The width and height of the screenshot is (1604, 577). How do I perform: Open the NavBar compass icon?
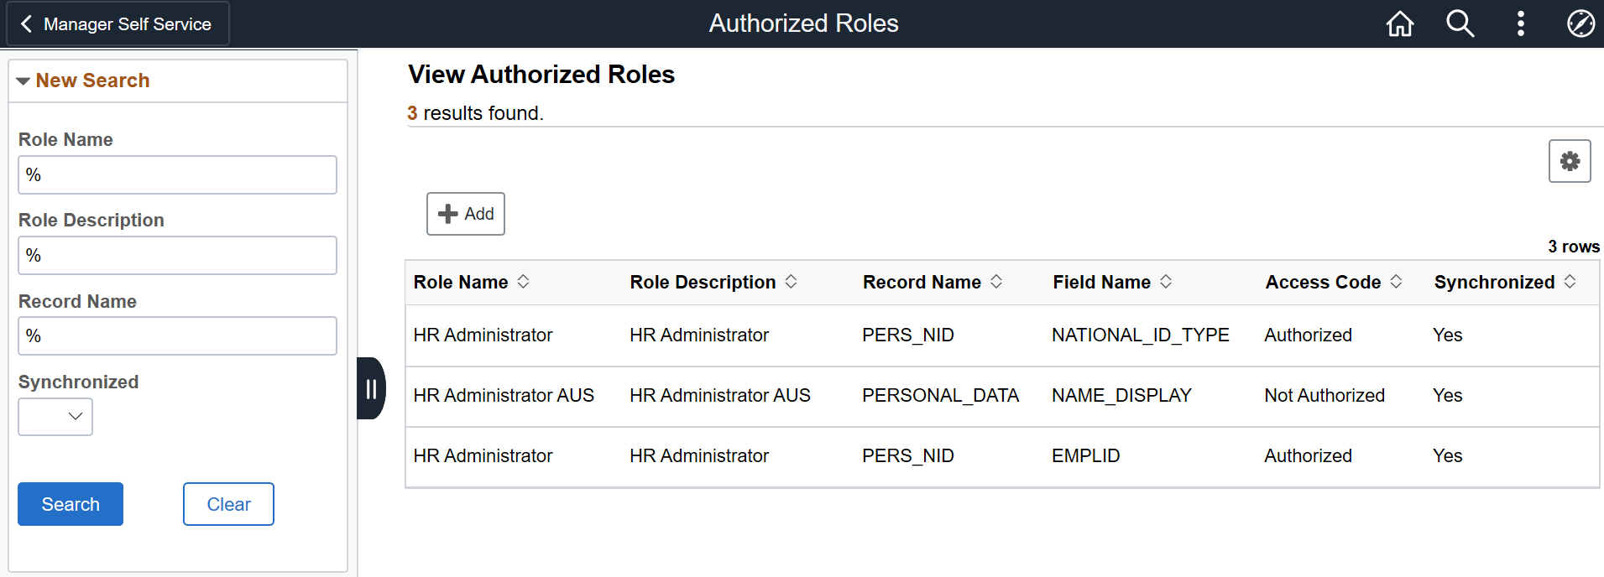1580,23
